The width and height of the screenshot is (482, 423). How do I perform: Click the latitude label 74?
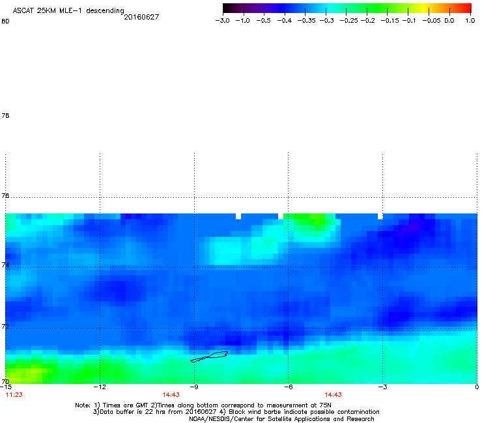5,265
